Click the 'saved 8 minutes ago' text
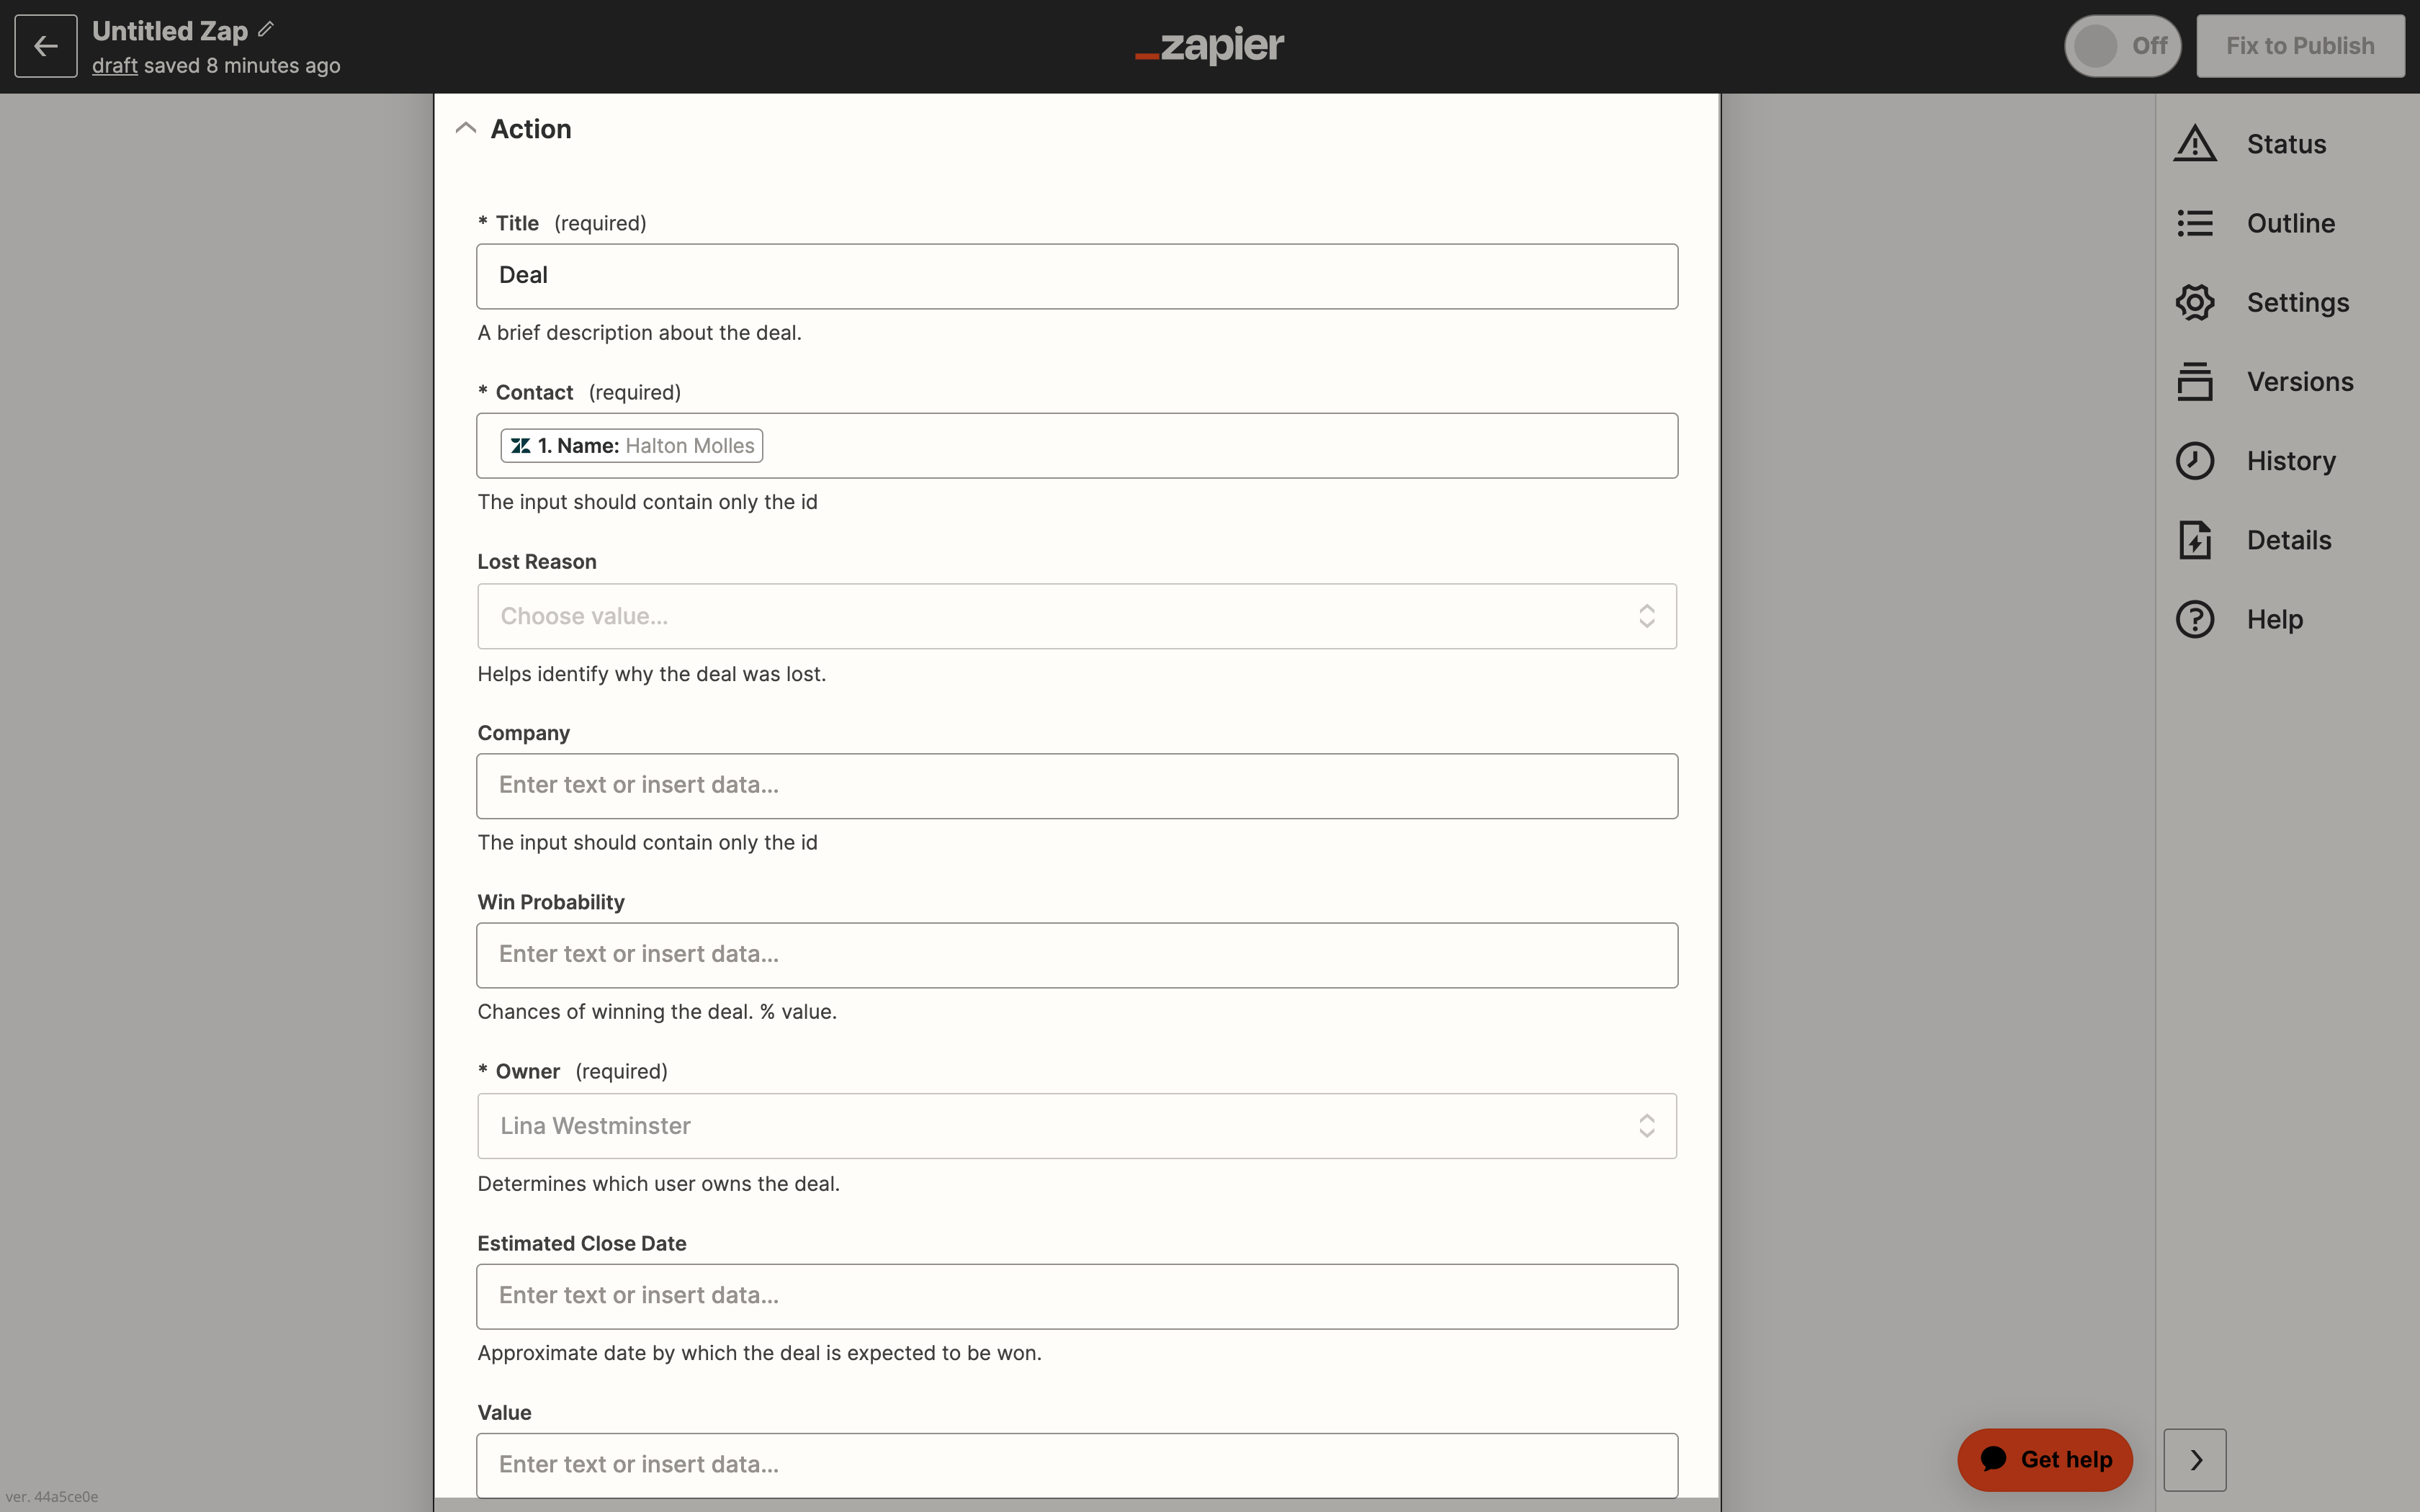This screenshot has height=1512, width=2420. pos(242,66)
